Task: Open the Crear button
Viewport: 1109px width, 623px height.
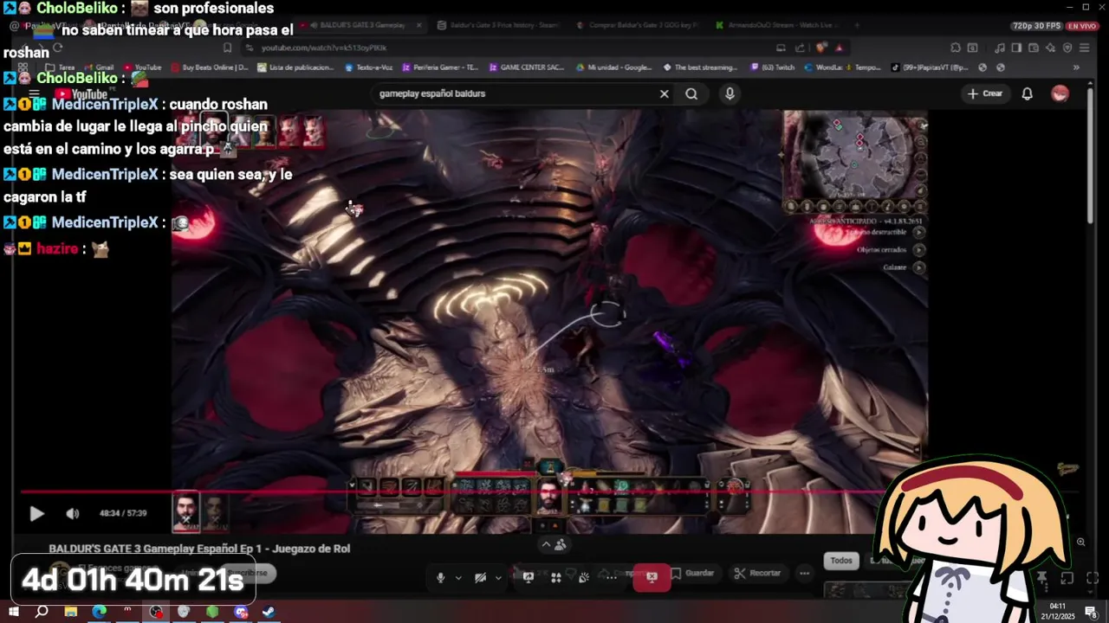Action: [985, 93]
